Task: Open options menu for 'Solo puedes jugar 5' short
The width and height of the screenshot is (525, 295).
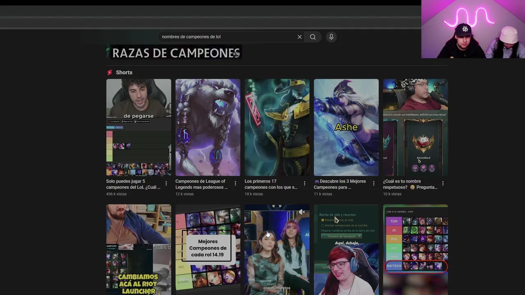Action: [x=166, y=184]
